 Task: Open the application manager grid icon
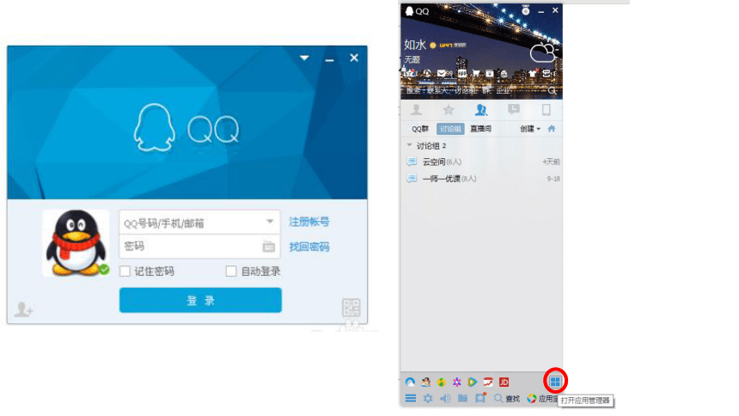(555, 381)
